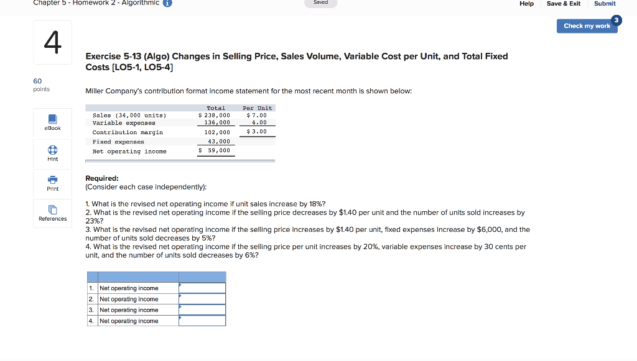The width and height of the screenshot is (637, 361).
Task: Select the '$ 59,000' net operating income value
Action: point(214,150)
